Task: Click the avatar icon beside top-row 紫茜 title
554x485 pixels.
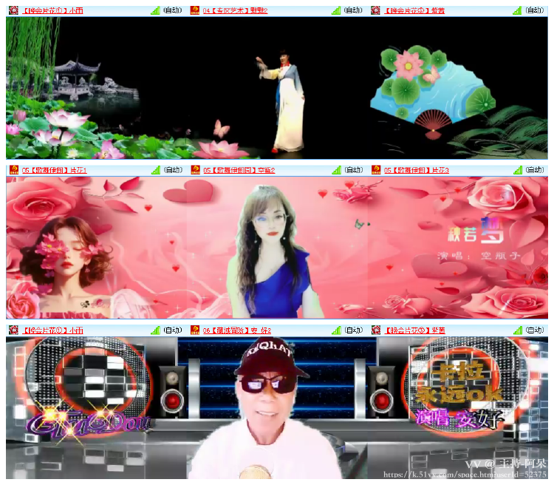Action: [x=375, y=10]
